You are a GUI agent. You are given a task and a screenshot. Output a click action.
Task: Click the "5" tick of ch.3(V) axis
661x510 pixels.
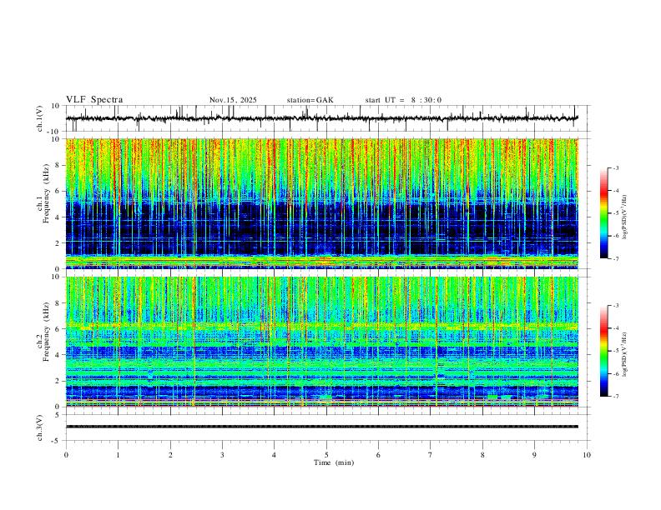tap(58, 415)
